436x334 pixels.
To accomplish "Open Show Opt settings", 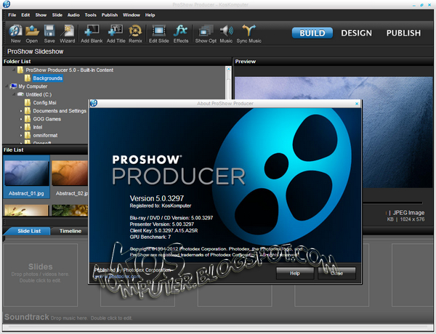I will pyautogui.click(x=206, y=33).
